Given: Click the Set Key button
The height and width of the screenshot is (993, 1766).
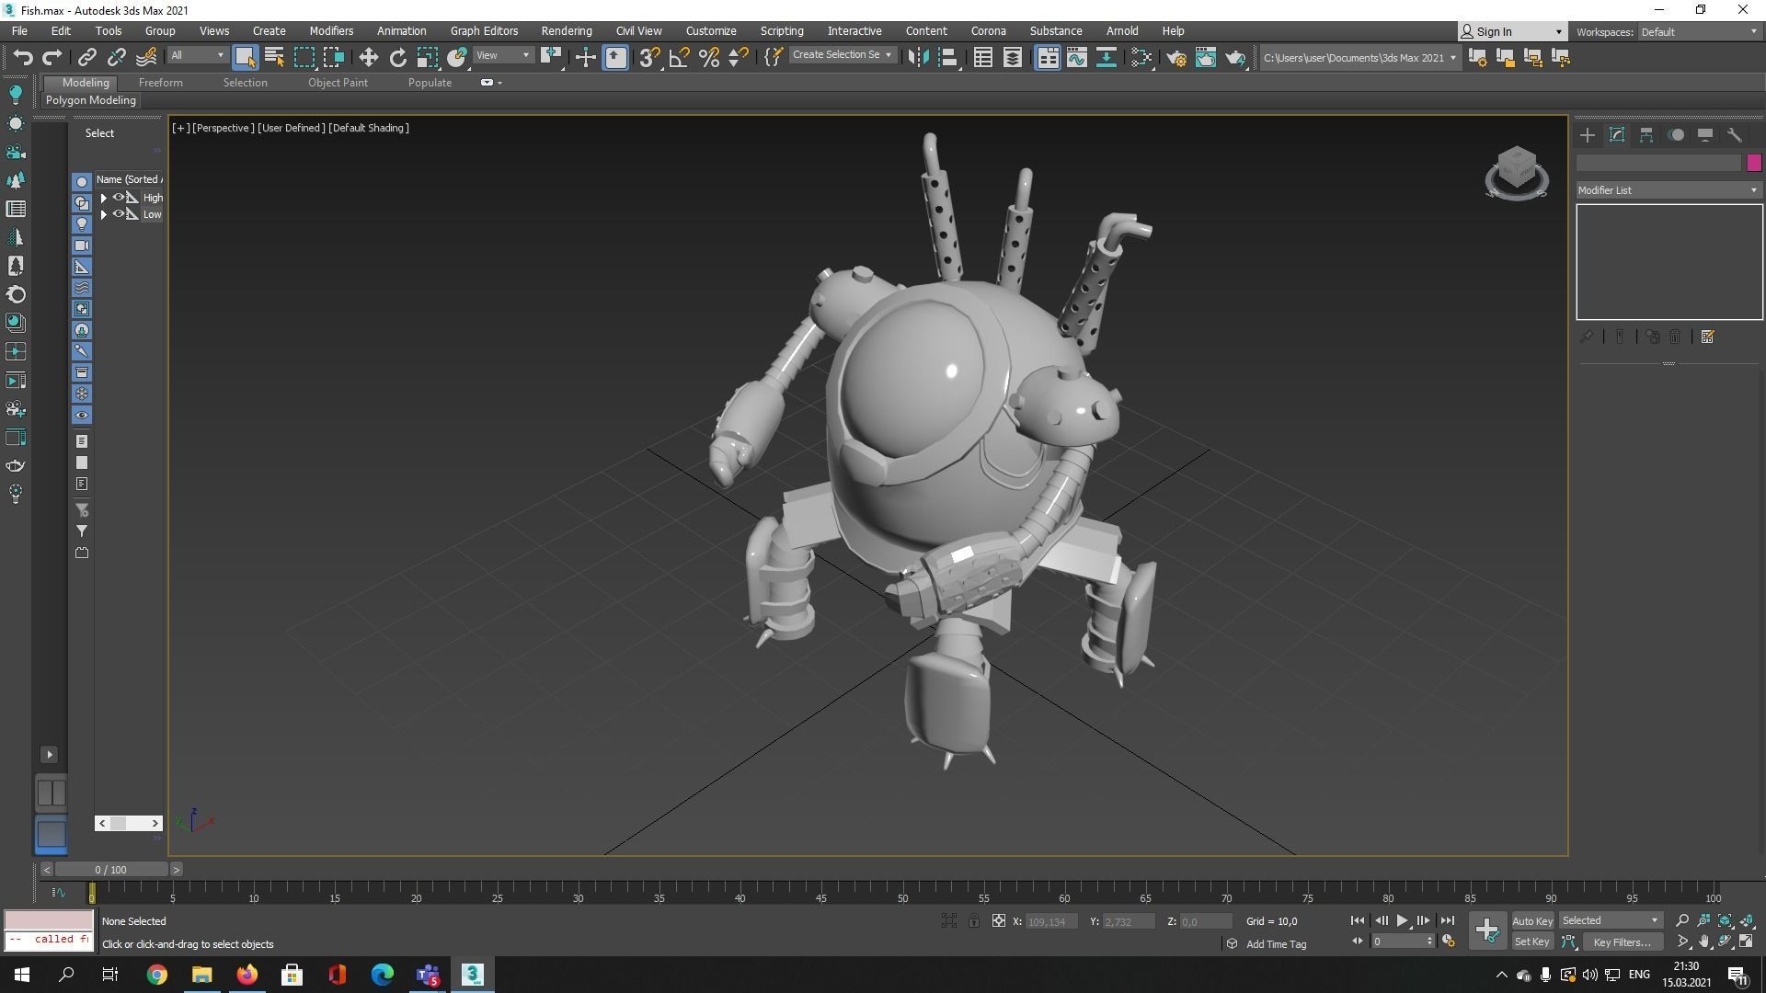Looking at the screenshot, I should (1531, 942).
